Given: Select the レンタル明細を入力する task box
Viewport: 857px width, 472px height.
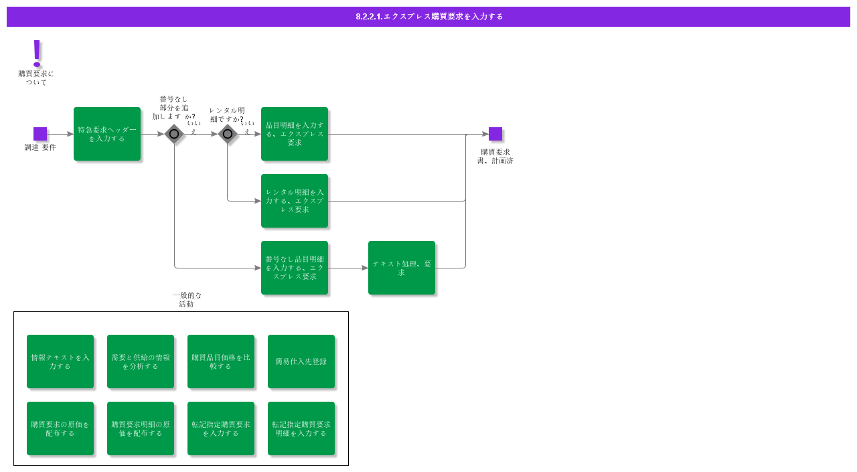Looking at the screenshot, I should click(x=295, y=201).
